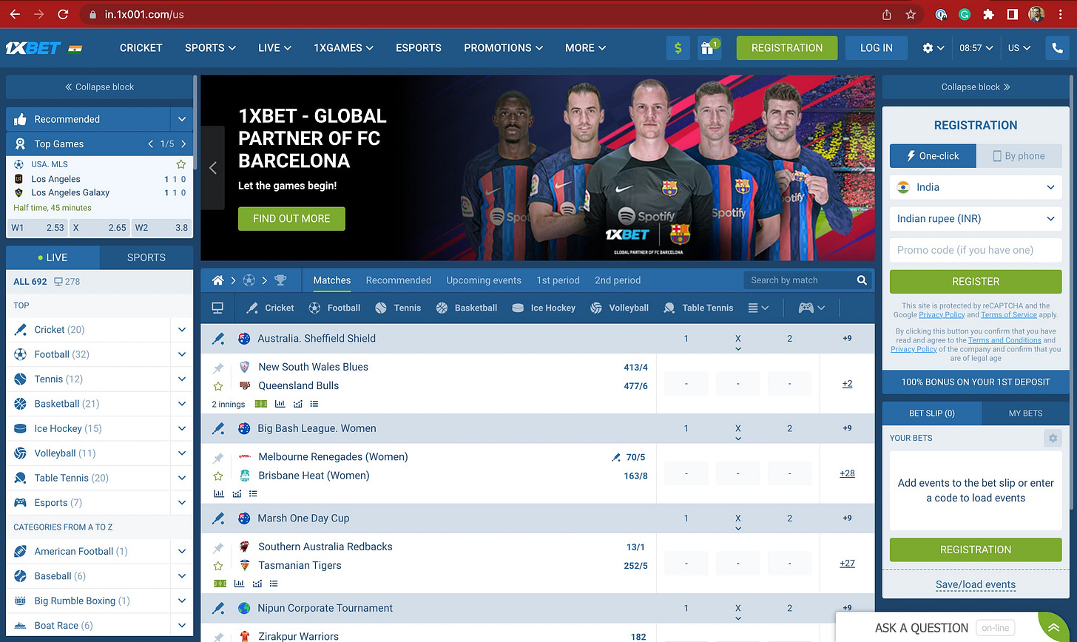
Task: Select Basketball in the sports filter bar
Action: coord(467,308)
